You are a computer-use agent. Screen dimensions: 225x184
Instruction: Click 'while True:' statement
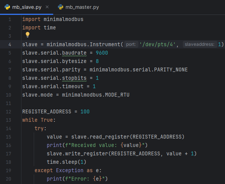click(x=39, y=120)
